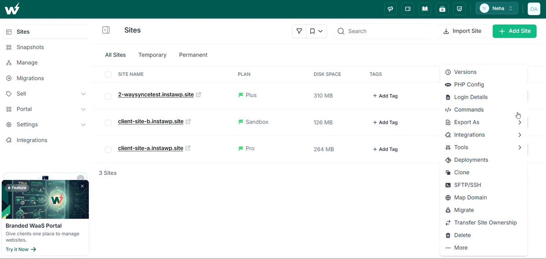Switch to the Temporary tab
546x259 pixels.
pyautogui.click(x=152, y=55)
